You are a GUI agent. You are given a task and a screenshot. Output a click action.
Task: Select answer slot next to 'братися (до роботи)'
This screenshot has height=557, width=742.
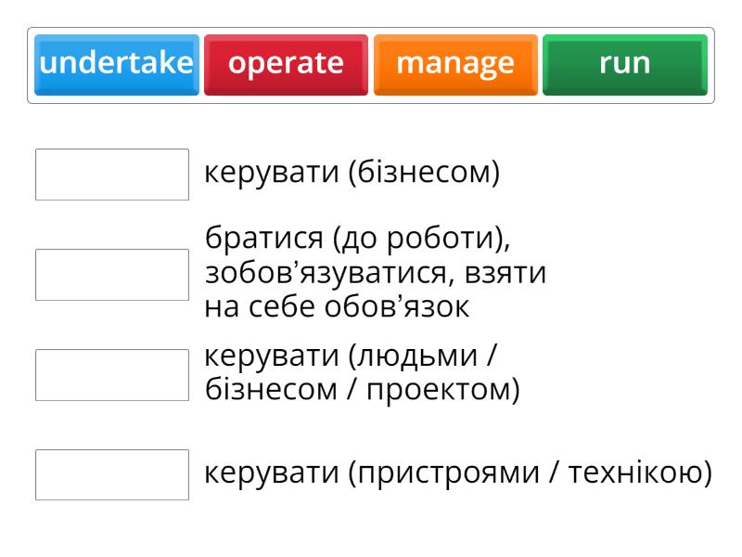pyautogui.click(x=112, y=275)
